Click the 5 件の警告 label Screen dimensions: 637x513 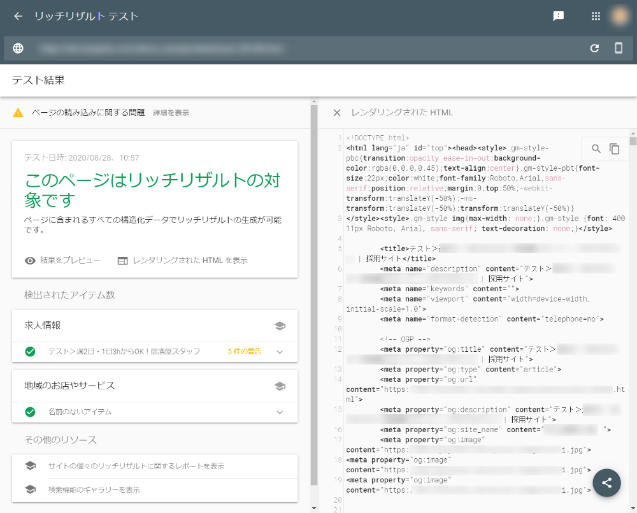(245, 352)
